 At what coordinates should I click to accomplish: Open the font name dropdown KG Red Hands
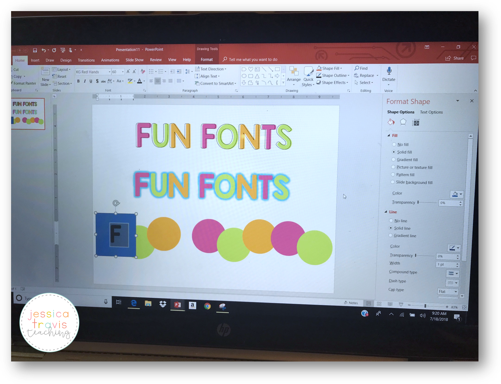tap(110, 72)
